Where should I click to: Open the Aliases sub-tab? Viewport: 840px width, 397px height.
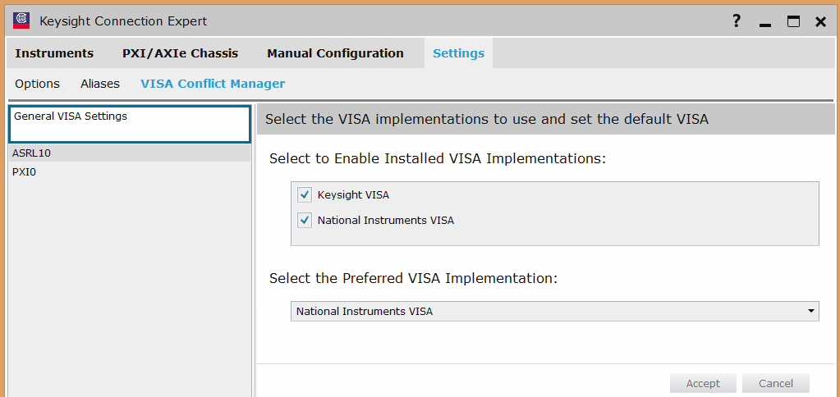100,84
